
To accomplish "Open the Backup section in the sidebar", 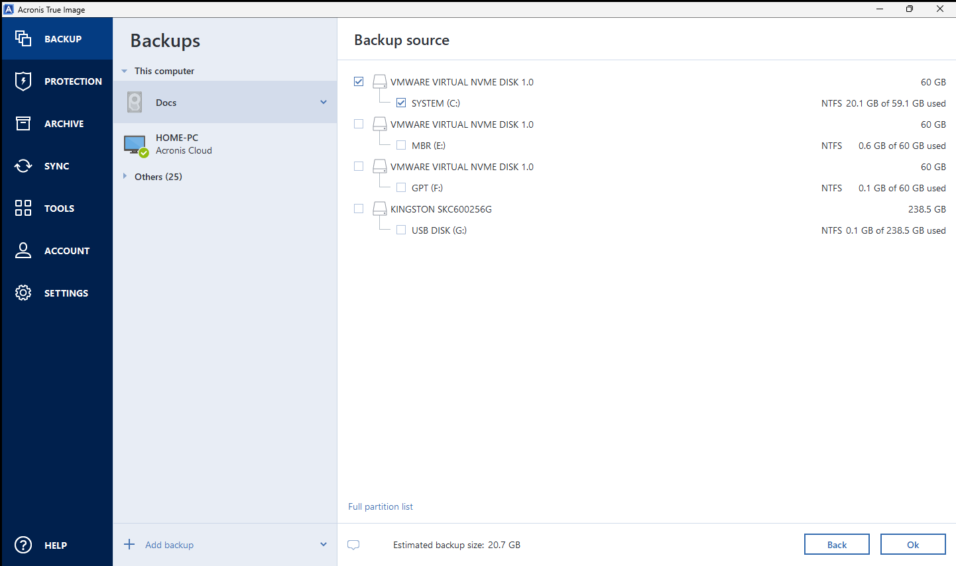I will coord(56,38).
